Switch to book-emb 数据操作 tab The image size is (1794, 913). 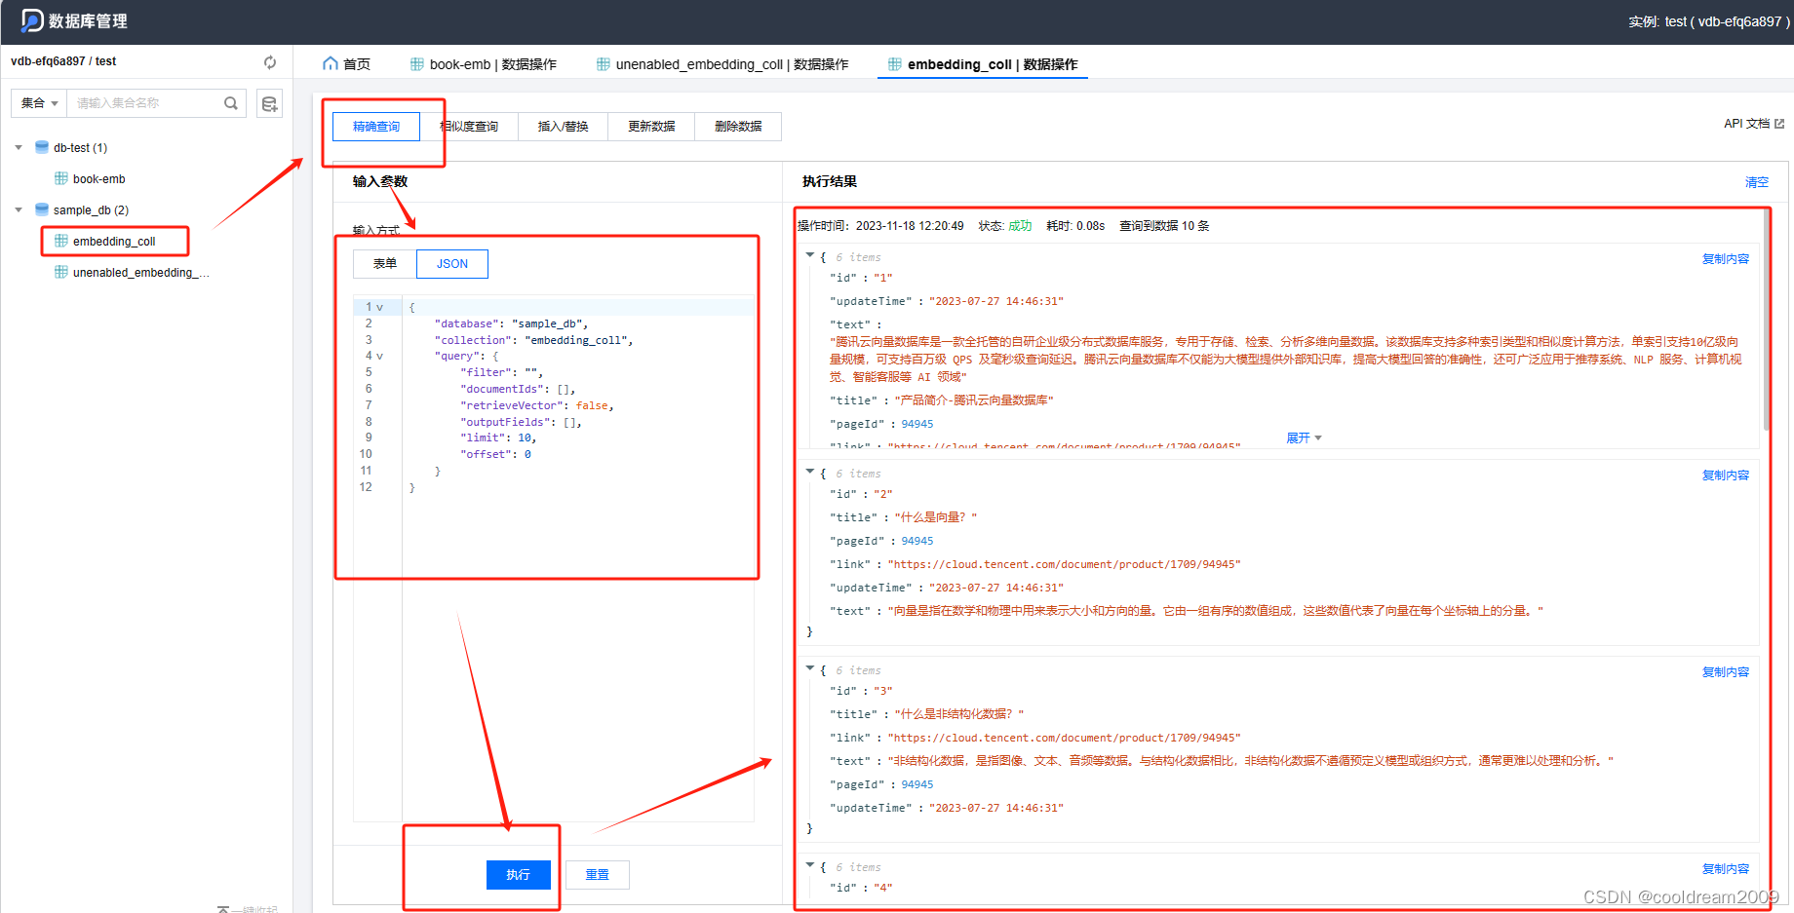[x=484, y=64]
